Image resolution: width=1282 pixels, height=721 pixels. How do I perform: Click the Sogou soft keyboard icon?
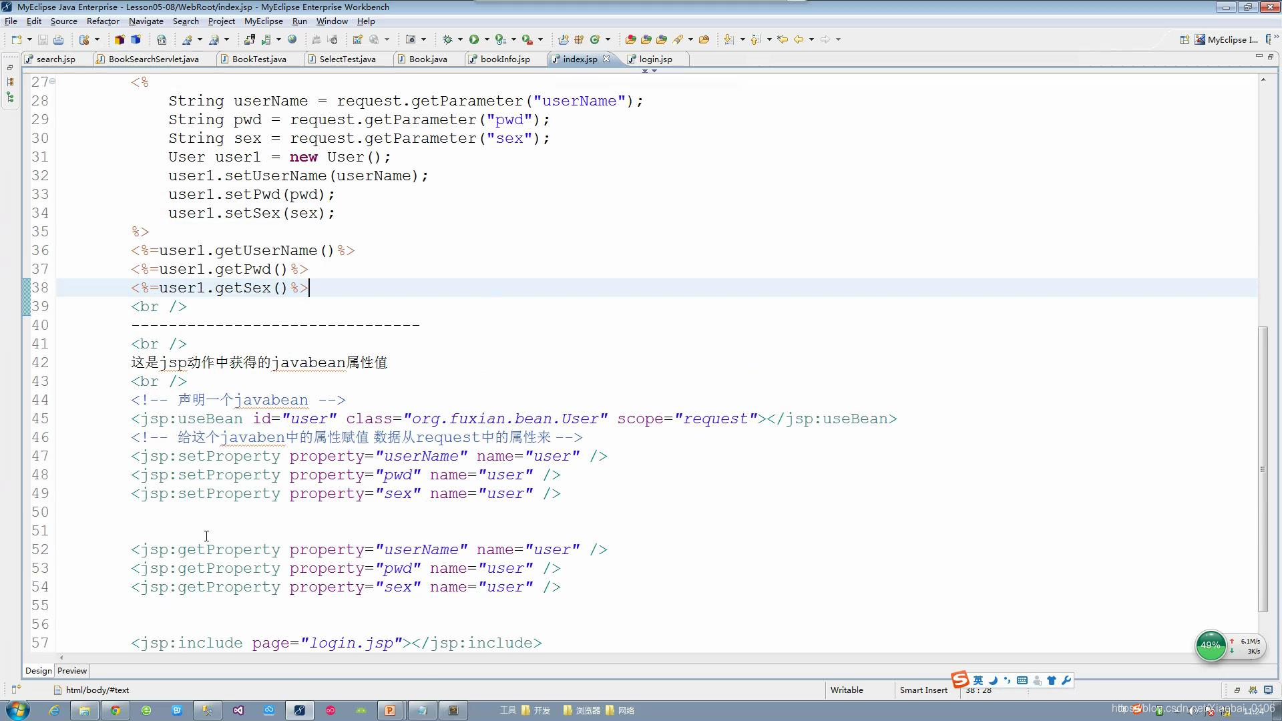(x=1022, y=680)
